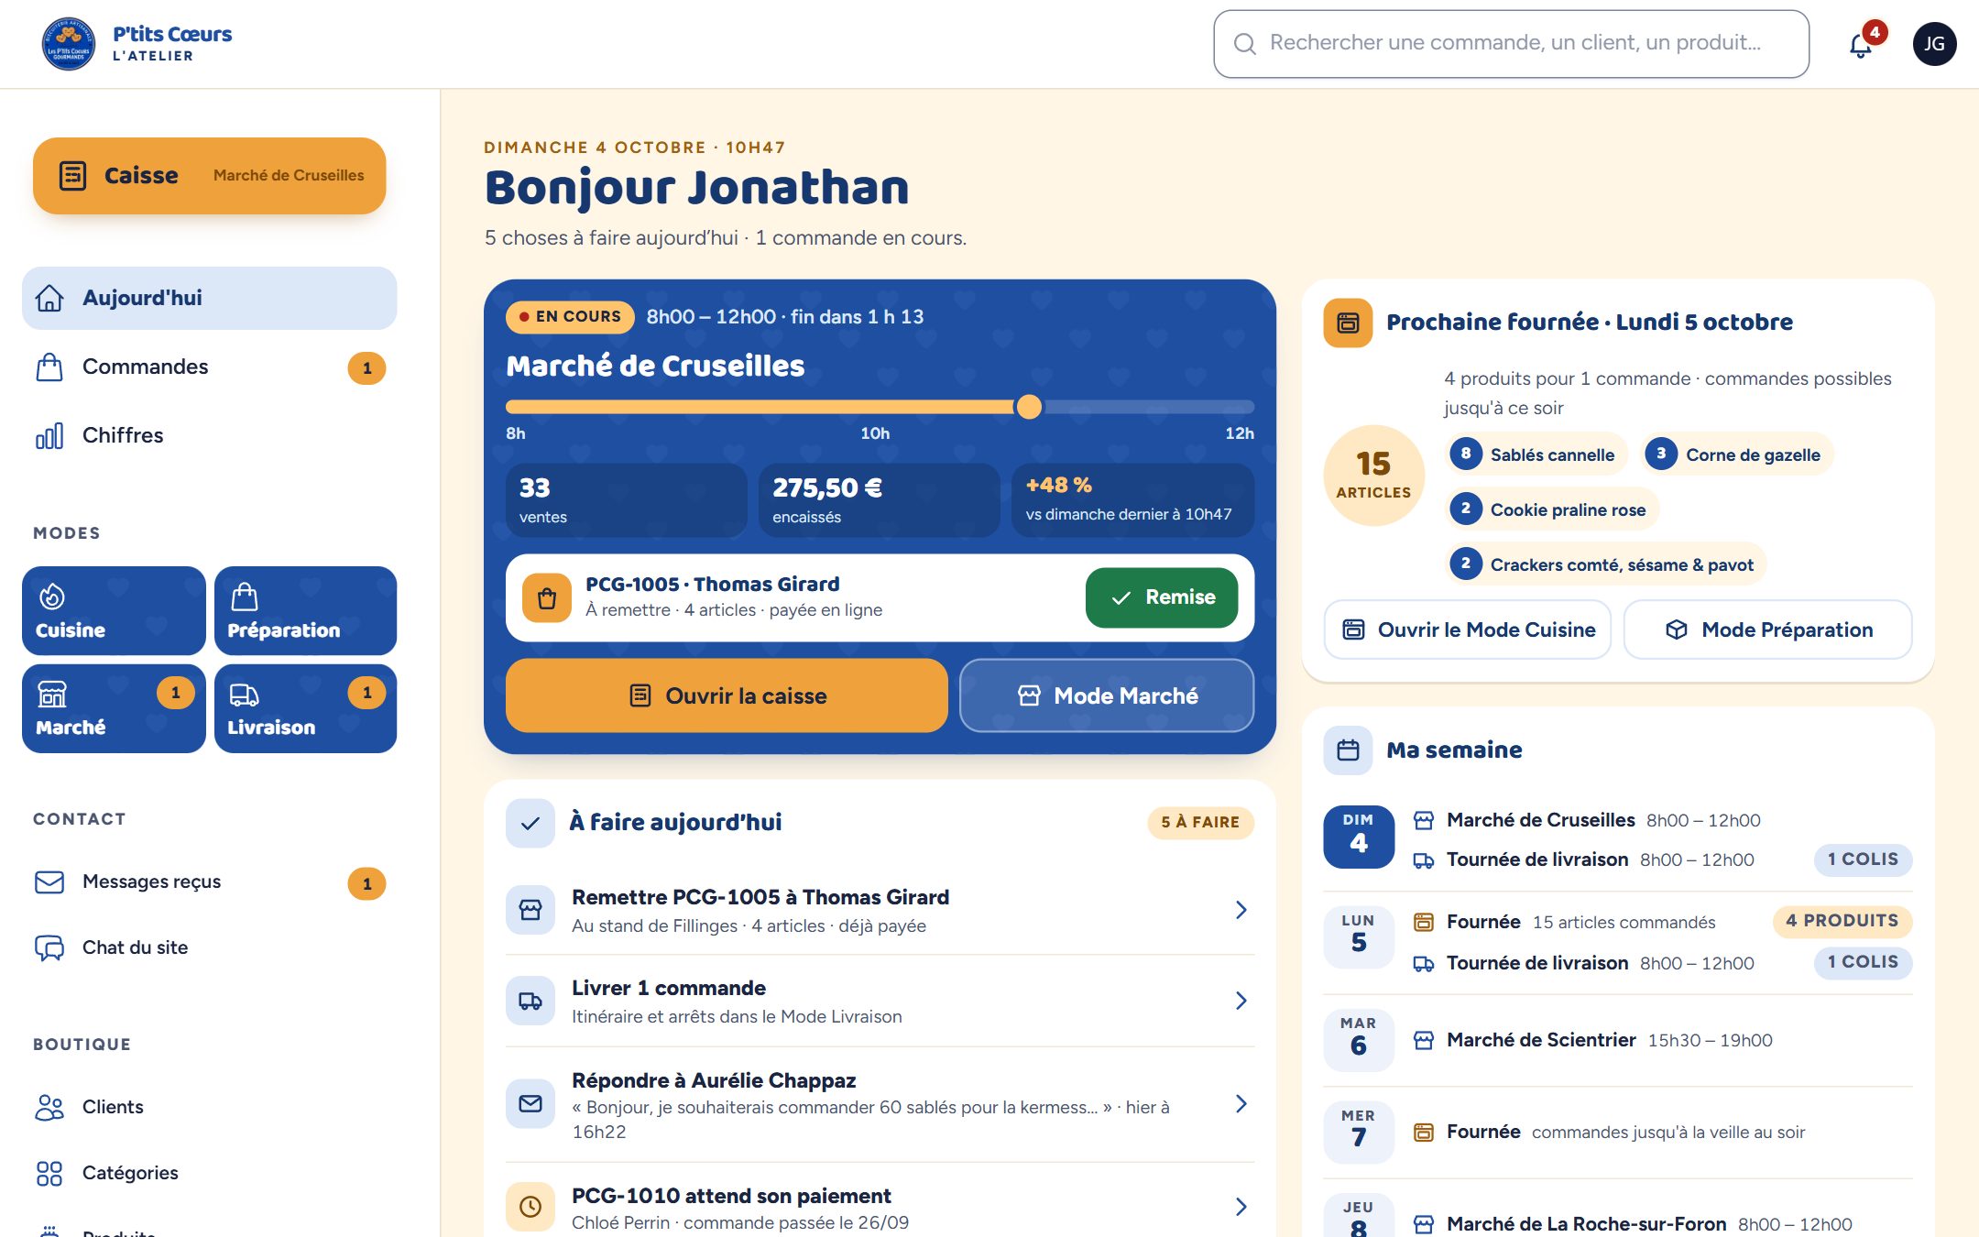Go to Aujourd'hui in the sidebar
The width and height of the screenshot is (1979, 1237).
click(x=209, y=298)
